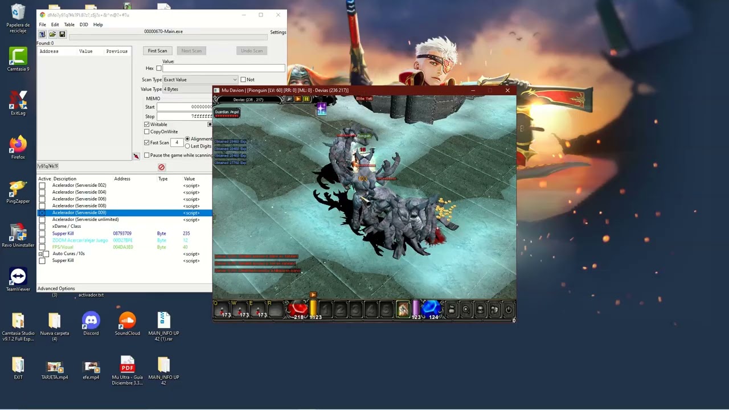Open the Edit menu
Image resolution: width=729 pixels, height=410 pixels.
click(55, 24)
